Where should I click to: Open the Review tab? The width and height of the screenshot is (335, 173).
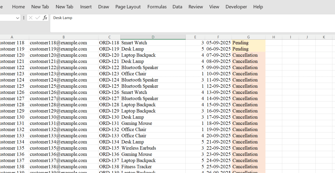196,7
